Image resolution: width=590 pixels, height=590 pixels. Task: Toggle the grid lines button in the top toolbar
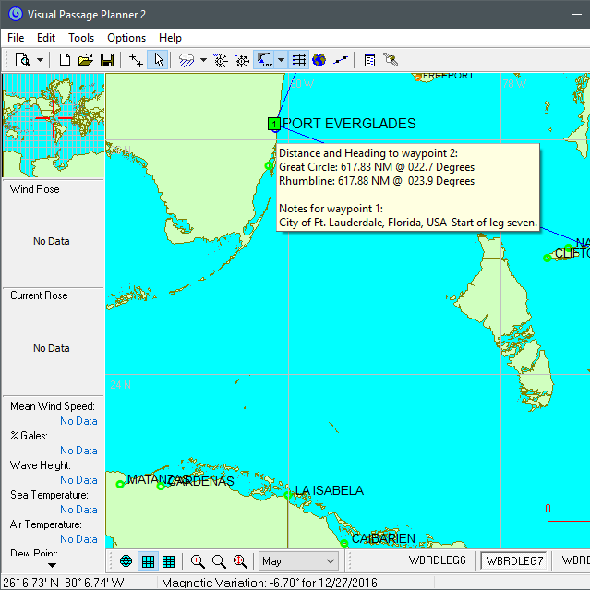point(299,59)
